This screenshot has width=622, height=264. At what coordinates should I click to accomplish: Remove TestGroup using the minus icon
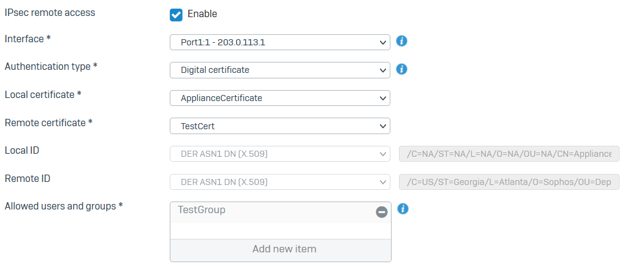click(x=381, y=212)
